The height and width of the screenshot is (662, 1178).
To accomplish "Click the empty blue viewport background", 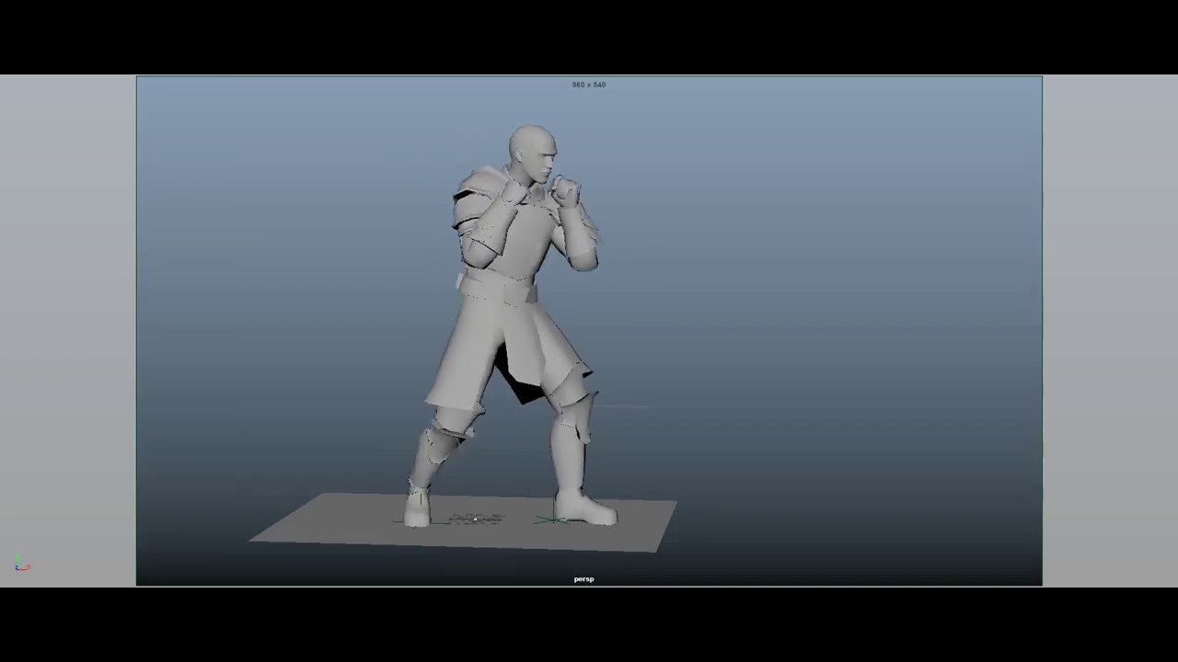I will coord(828,230).
